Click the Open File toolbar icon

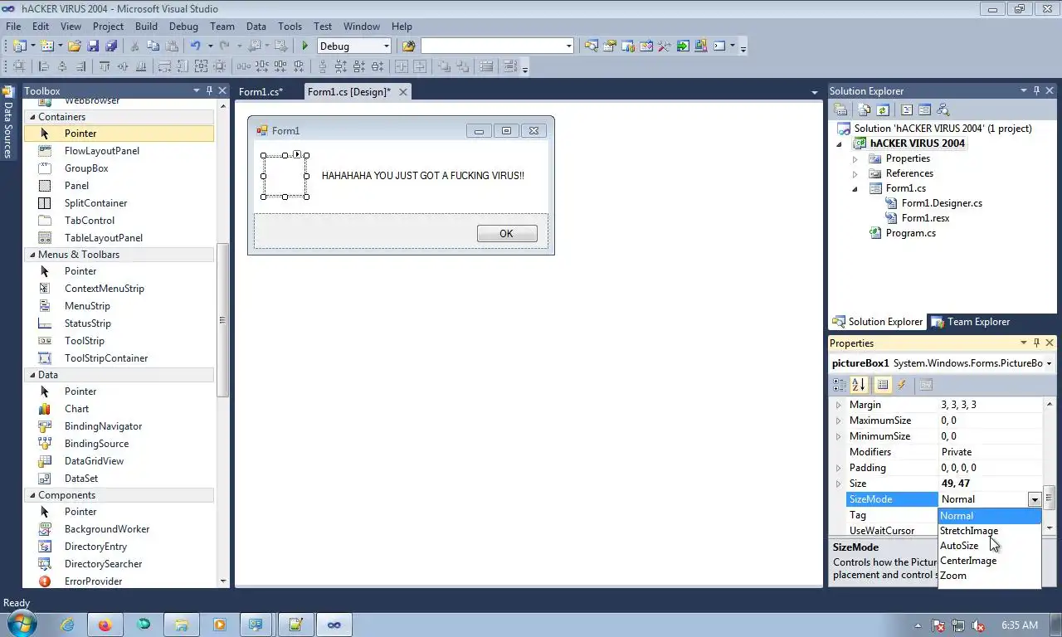(x=75, y=46)
